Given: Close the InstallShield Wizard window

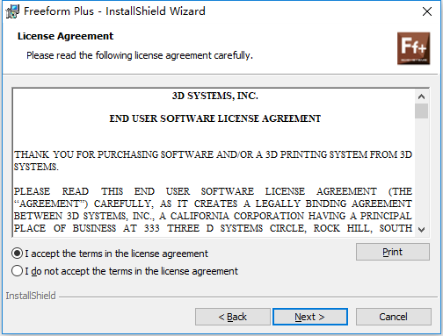Looking at the screenshot, I should tap(427, 11).
